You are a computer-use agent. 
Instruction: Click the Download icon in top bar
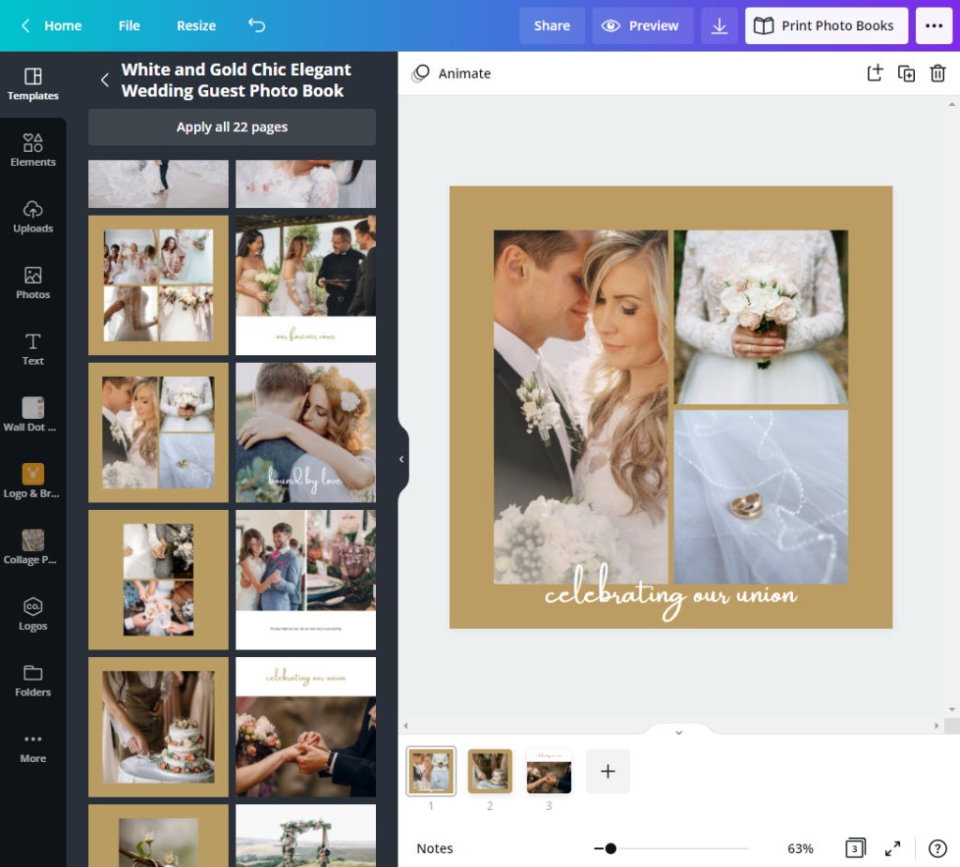point(719,26)
